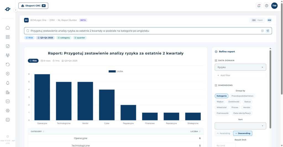
Task: Toggle Kategoria group-by chip
Action: [221, 96]
